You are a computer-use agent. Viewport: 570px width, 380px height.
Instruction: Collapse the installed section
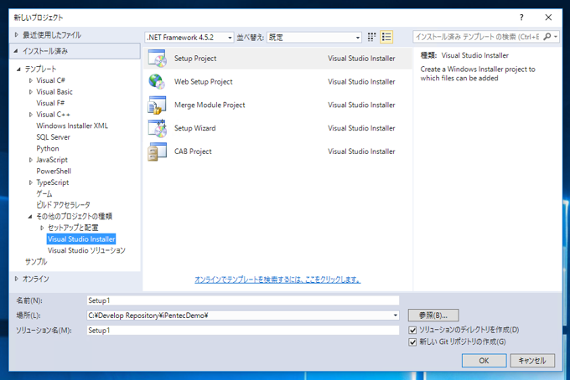[x=16, y=51]
